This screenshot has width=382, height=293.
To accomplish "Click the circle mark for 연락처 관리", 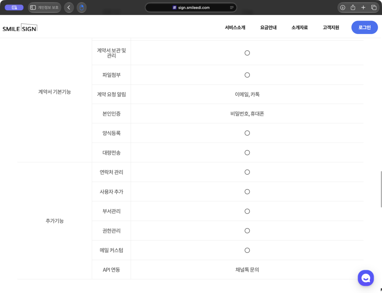I will pyautogui.click(x=247, y=172).
